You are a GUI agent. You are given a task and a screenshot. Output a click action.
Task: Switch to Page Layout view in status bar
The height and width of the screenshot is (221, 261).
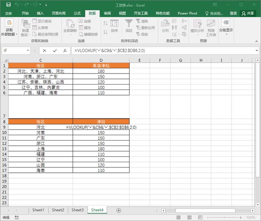click(x=189, y=217)
